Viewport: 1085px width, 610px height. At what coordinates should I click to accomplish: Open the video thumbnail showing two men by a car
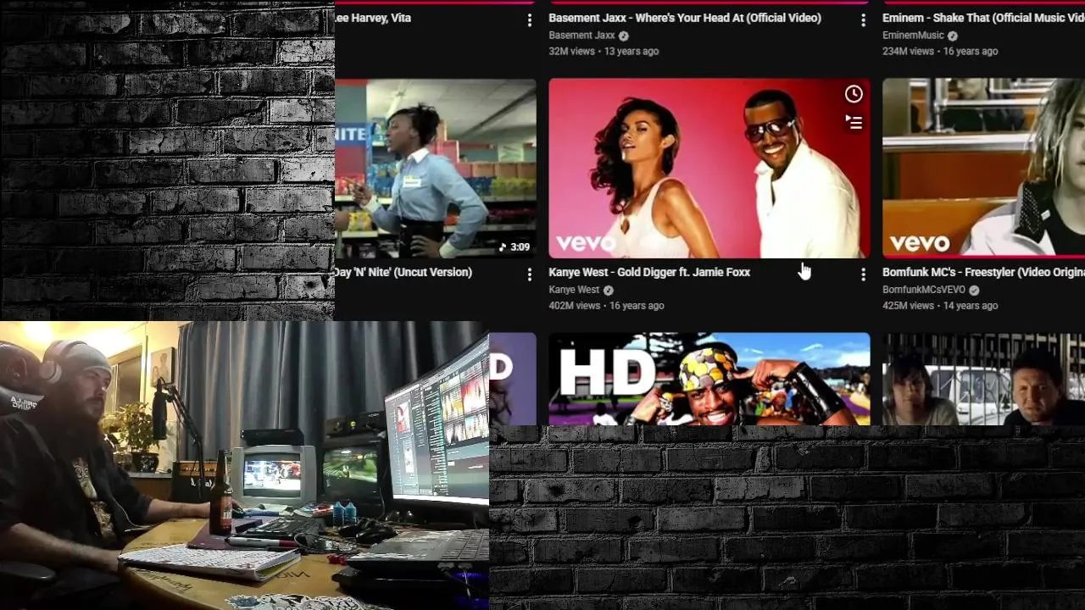click(x=983, y=379)
